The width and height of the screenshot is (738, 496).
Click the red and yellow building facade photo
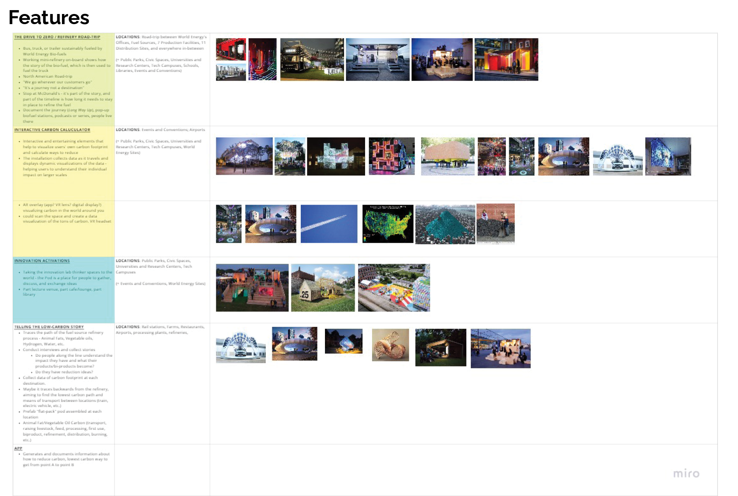coord(506,60)
